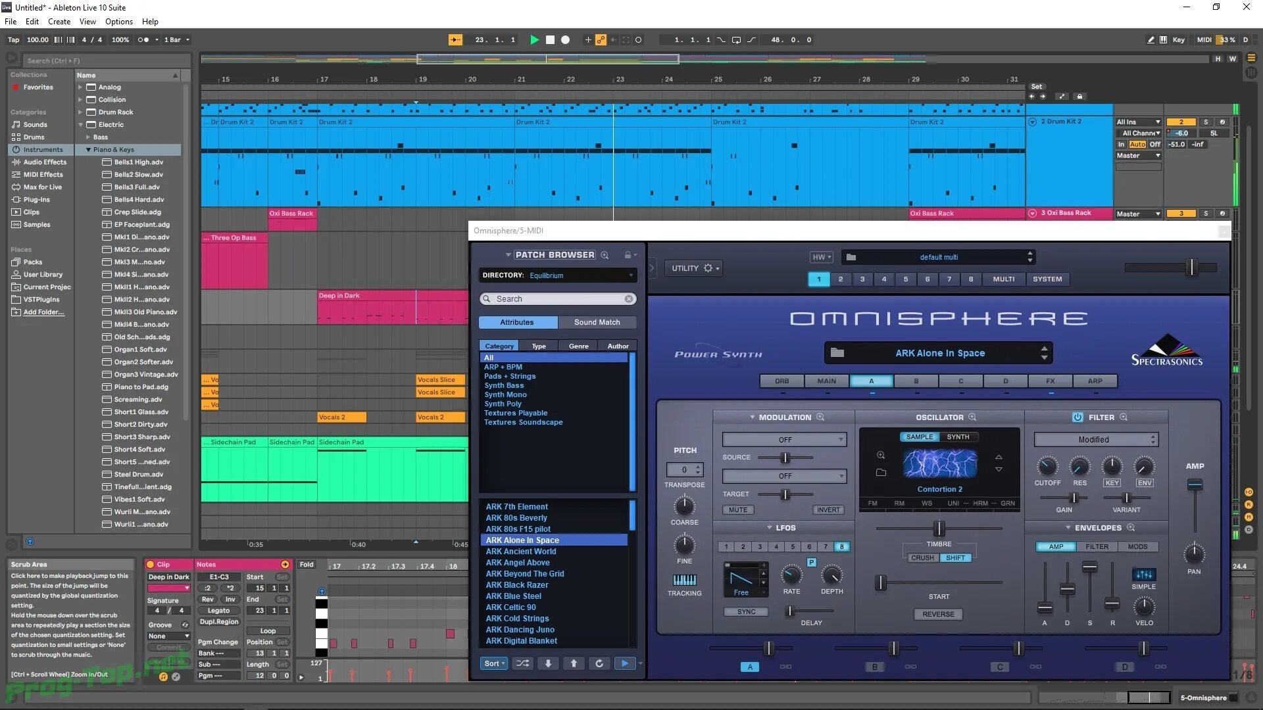The height and width of the screenshot is (710, 1263).
Task: Click the next patch down arrow
Action: [548, 664]
